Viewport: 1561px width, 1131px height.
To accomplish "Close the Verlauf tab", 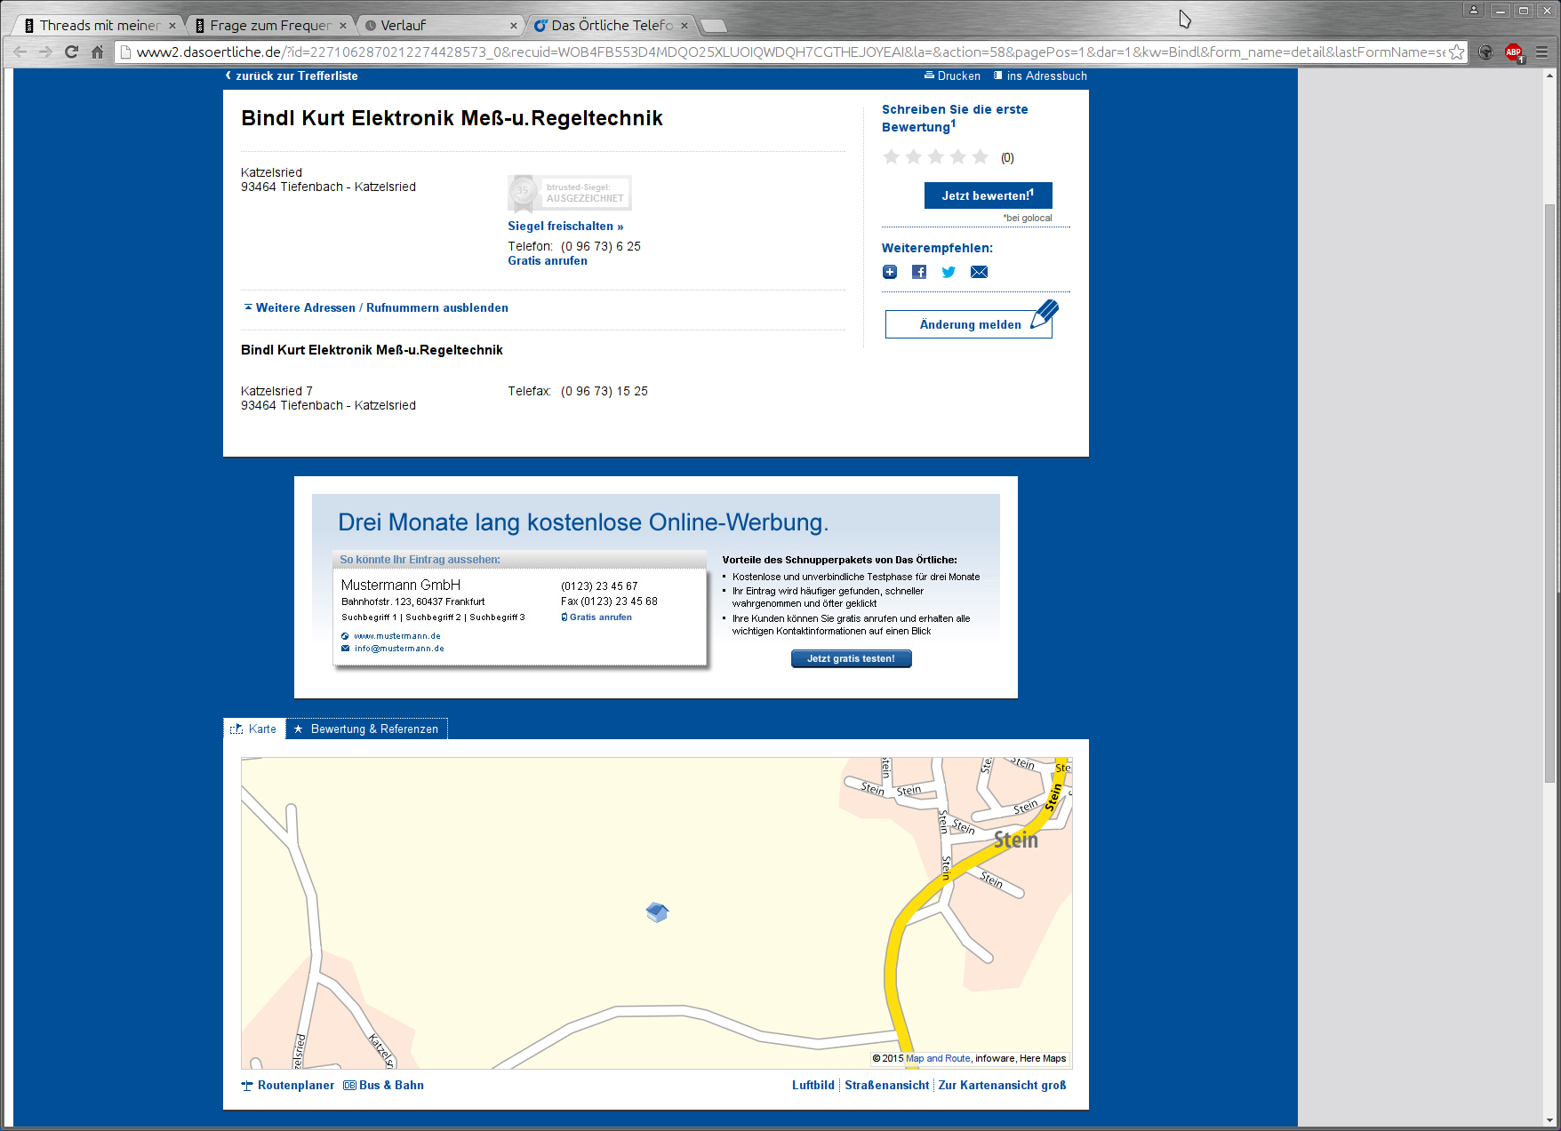I will click(514, 26).
